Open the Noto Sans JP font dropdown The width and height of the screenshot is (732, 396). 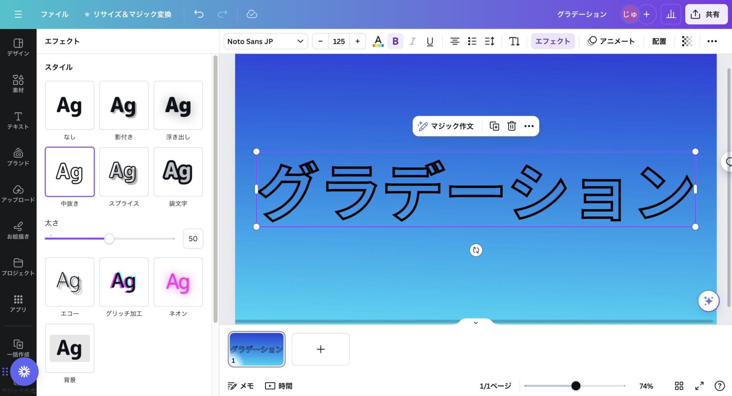[266, 41]
